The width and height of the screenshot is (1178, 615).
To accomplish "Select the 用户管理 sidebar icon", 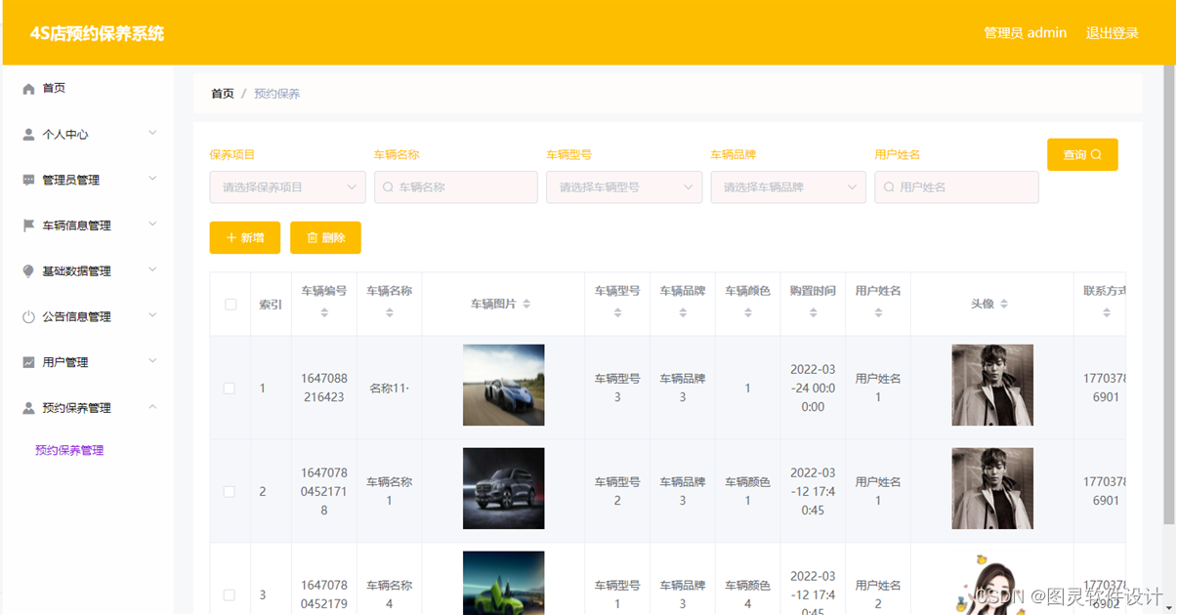I will pyautogui.click(x=27, y=362).
